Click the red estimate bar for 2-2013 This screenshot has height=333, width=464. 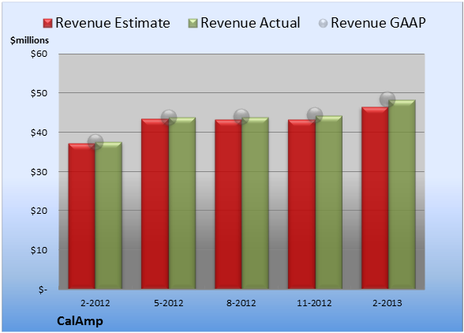[x=375, y=198]
